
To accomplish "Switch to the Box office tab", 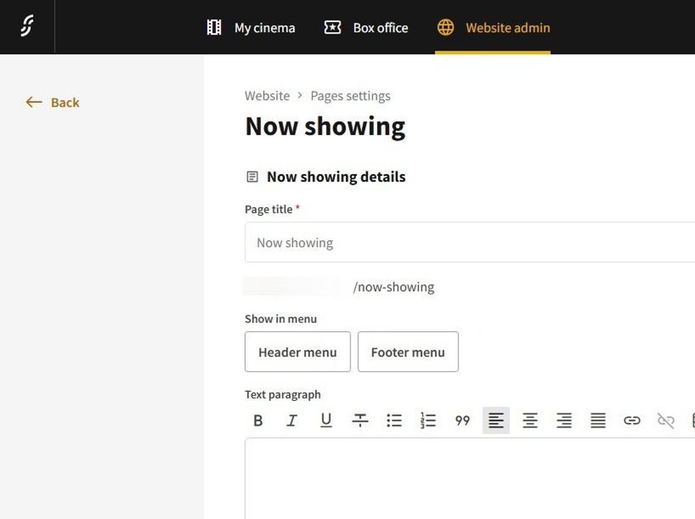I will coord(366,28).
